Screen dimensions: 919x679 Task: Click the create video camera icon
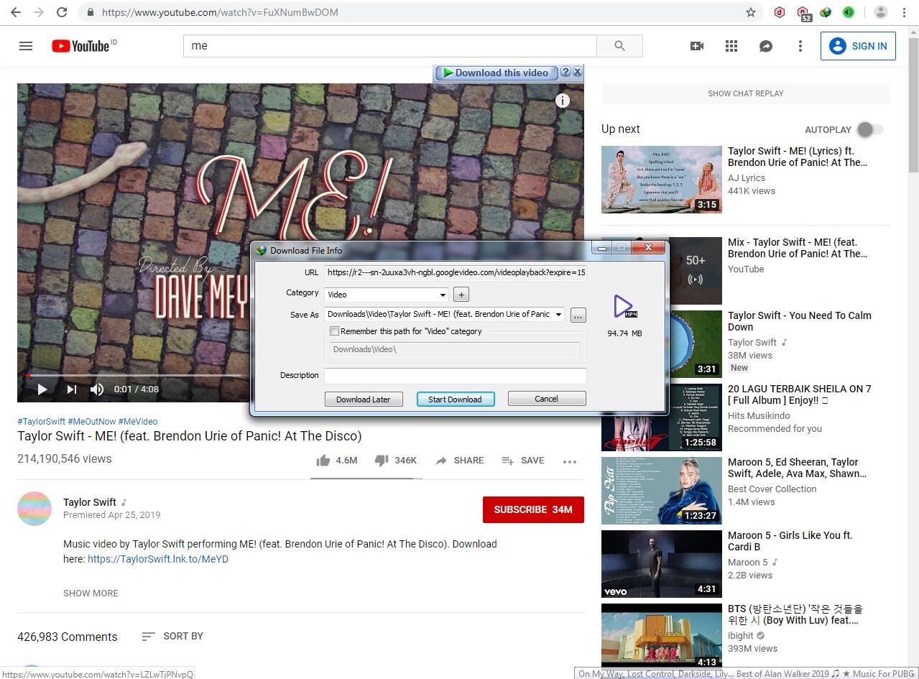click(696, 46)
